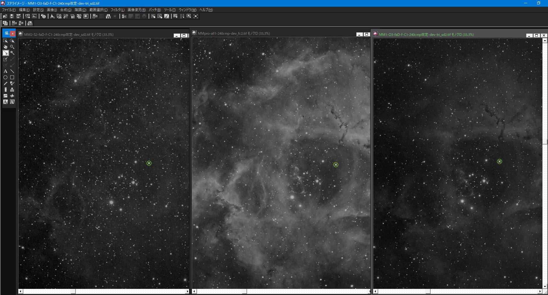Click horizontal scrollbar thumb of MM2-S2 window
This screenshot has width=548, height=295.
(x=73, y=291)
